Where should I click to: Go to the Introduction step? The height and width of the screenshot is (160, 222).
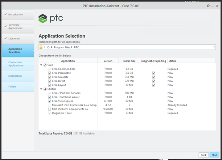tap(18, 15)
